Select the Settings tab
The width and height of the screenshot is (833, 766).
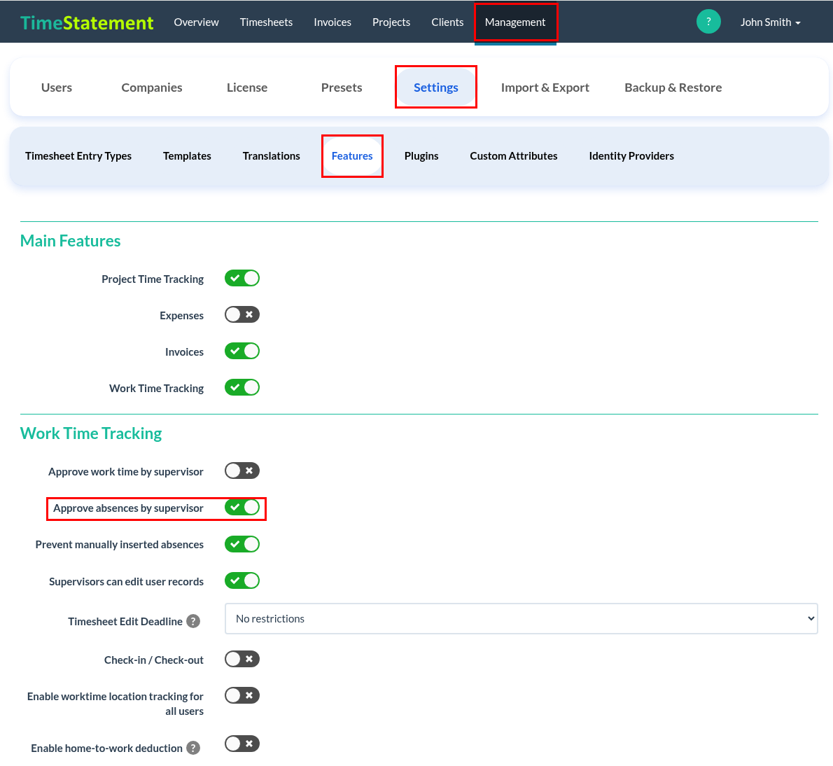pos(436,88)
